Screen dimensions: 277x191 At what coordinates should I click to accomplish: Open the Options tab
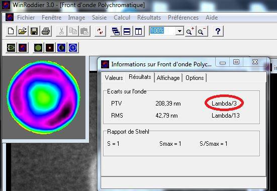pos(195,78)
